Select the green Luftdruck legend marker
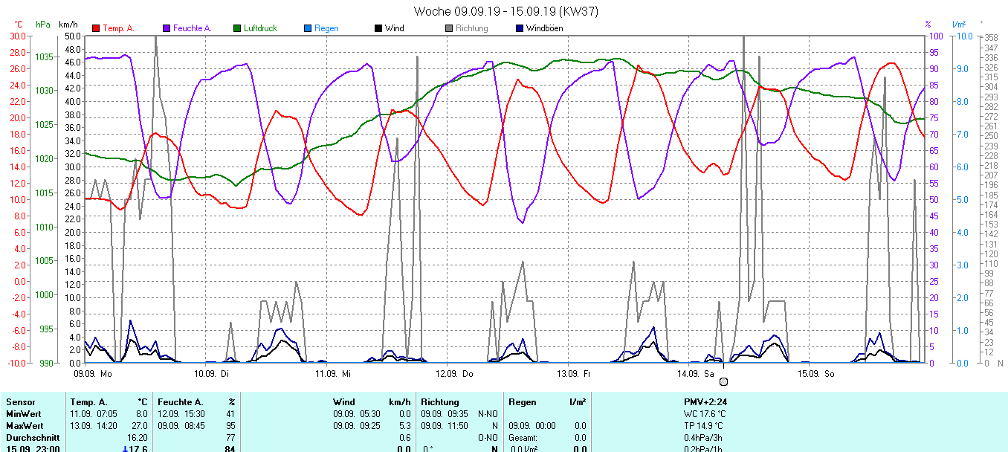The height and width of the screenshot is (452, 1008). coord(237,28)
